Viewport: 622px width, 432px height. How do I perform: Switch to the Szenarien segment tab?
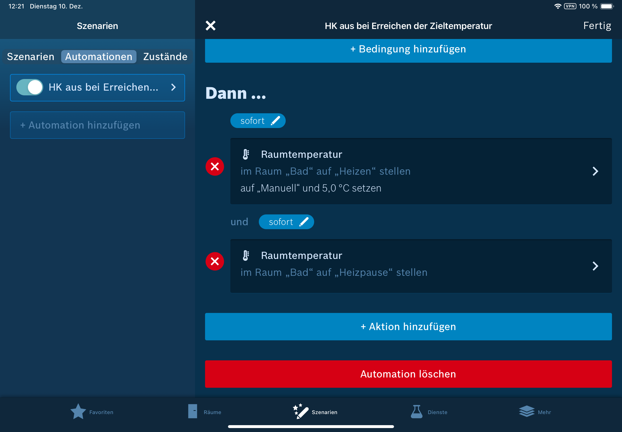point(31,57)
